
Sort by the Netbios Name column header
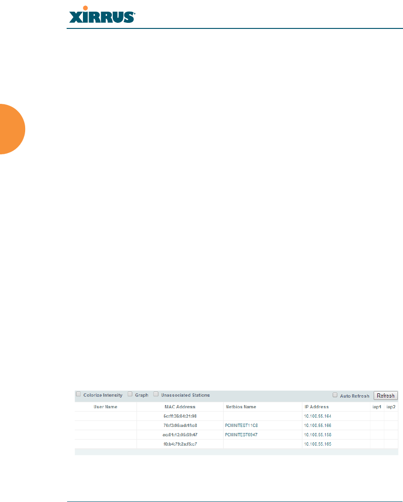point(241,407)
